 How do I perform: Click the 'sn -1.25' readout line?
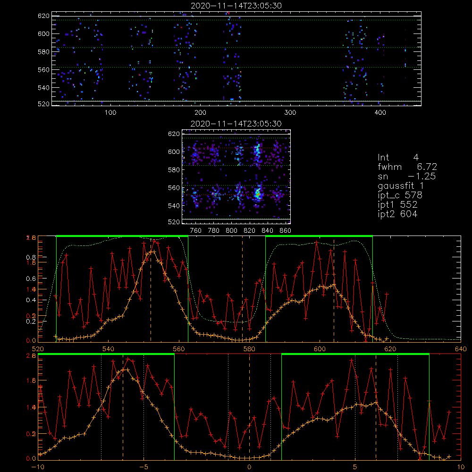407,177
